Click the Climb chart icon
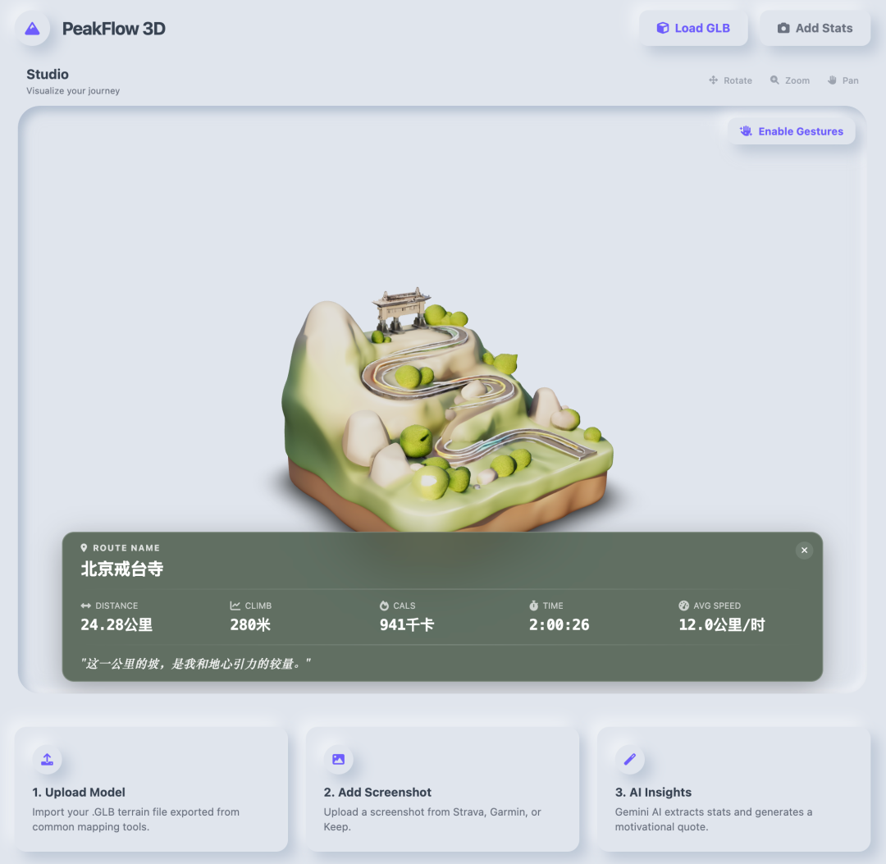 [x=235, y=606]
